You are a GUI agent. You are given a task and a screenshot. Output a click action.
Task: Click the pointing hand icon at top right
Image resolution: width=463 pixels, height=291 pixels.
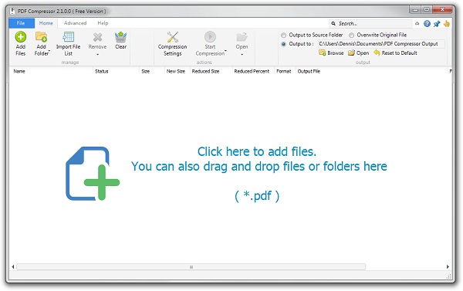click(447, 24)
